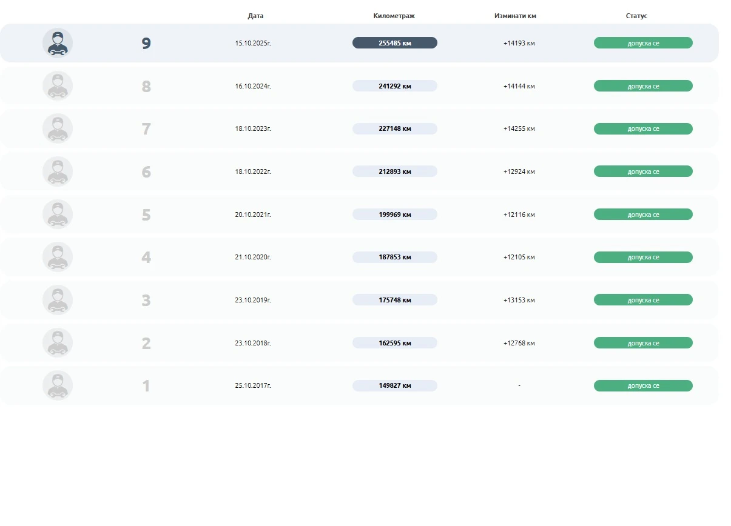This screenshot has height=526, width=731.
Task: Click the mechanic icon for inspection 6
Action: click(58, 171)
